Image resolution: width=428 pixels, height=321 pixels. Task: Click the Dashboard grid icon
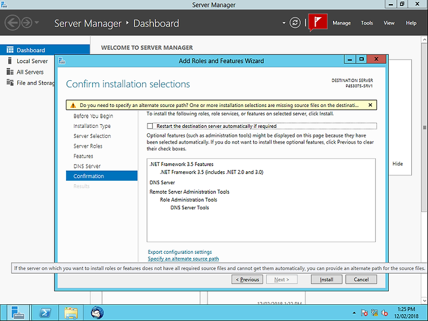[x=10, y=50]
